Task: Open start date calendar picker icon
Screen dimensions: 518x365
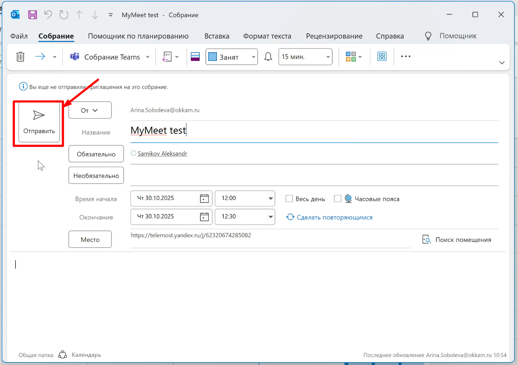Action: click(x=204, y=199)
